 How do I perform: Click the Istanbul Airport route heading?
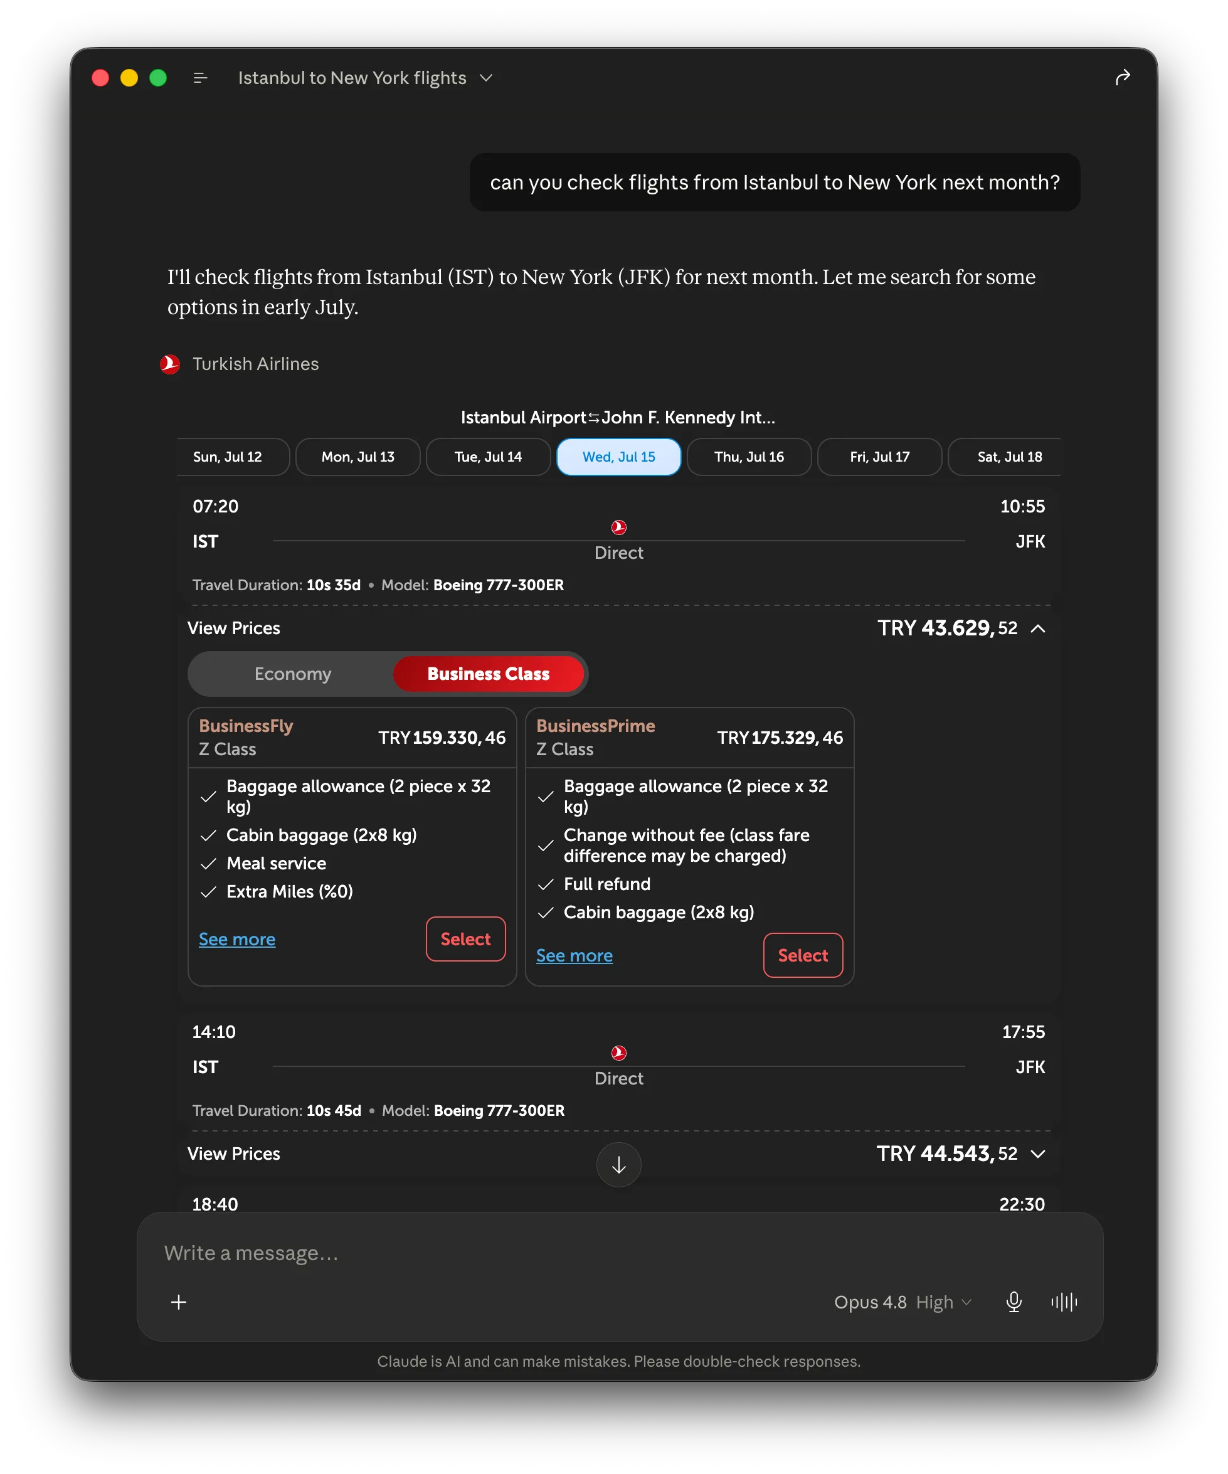(x=618, y=418)
